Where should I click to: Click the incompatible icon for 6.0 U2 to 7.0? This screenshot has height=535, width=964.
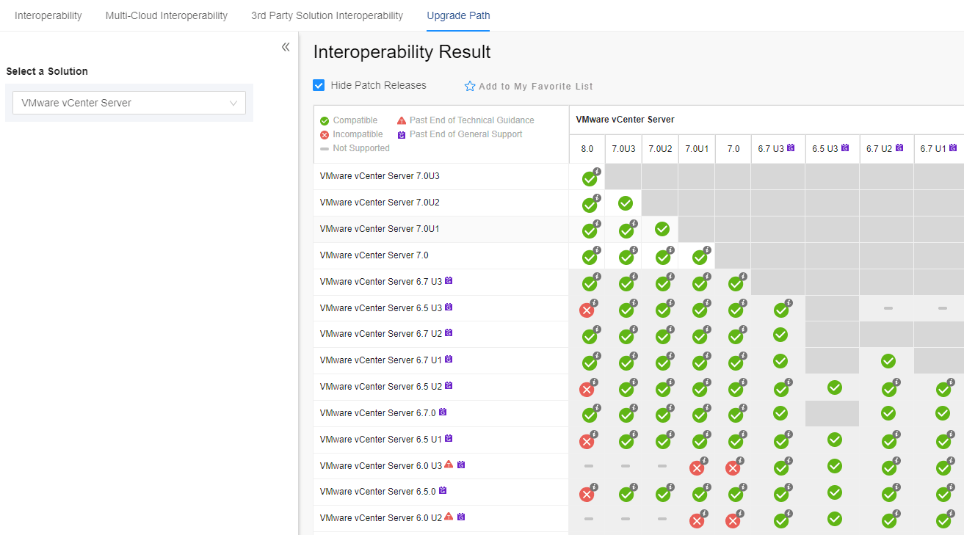tap(733, 520)
